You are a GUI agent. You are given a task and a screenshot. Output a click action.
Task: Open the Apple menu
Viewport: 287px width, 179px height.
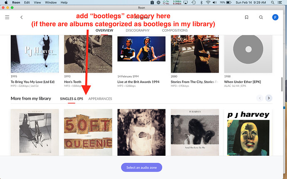pyautogui.click(x=6, y=2)
